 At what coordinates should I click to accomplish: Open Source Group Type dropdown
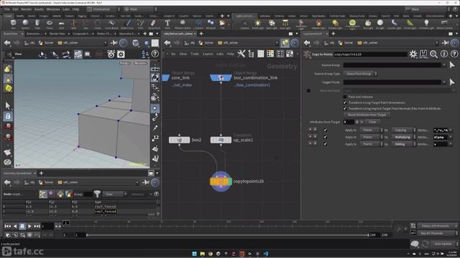click(x=361, y=74)
